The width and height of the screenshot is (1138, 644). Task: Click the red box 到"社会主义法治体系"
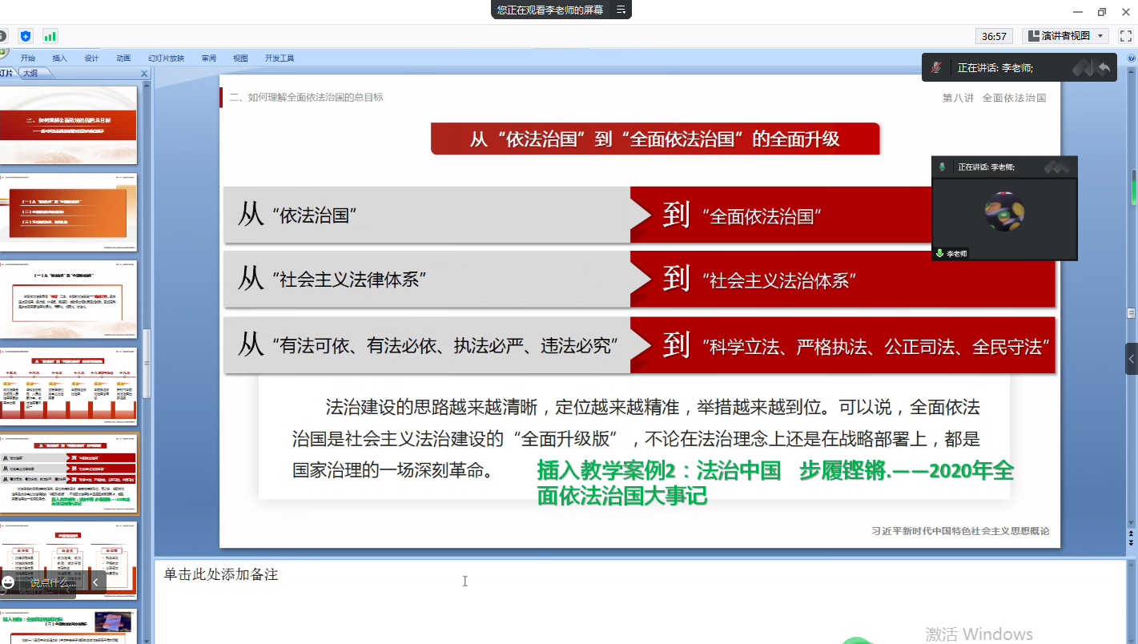(x=842, y=280)
